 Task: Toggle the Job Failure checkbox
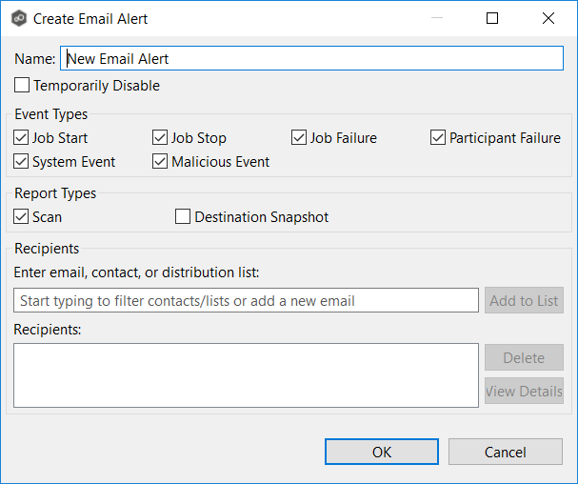(299, 138)
